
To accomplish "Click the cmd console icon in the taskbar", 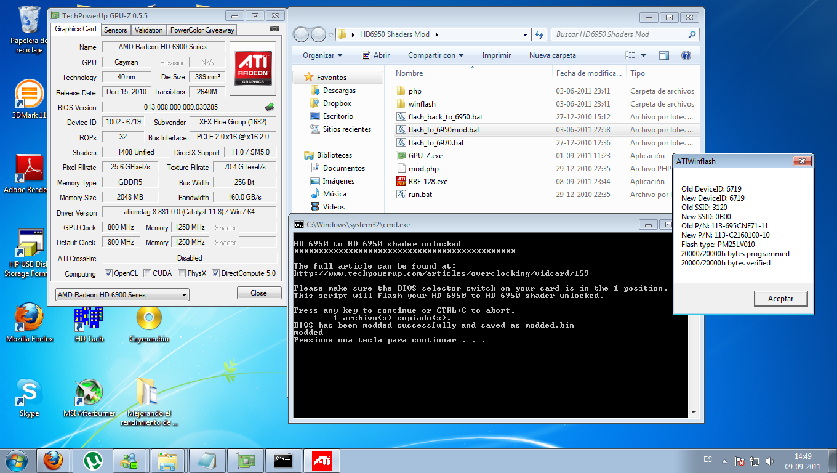I will (x=283, y=460).
